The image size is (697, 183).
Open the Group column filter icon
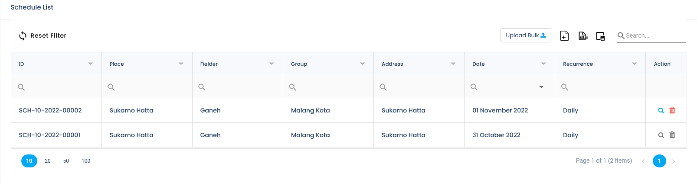coord(362,64)
